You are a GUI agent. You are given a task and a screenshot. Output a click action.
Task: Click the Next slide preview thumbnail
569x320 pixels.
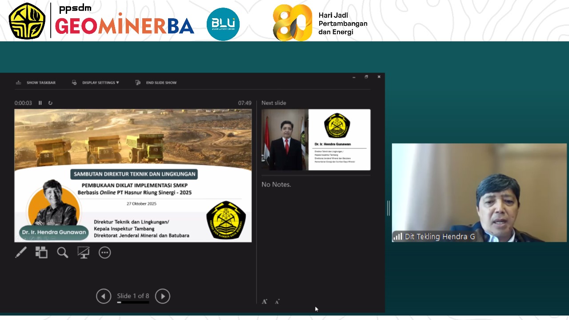click(316, 140)
